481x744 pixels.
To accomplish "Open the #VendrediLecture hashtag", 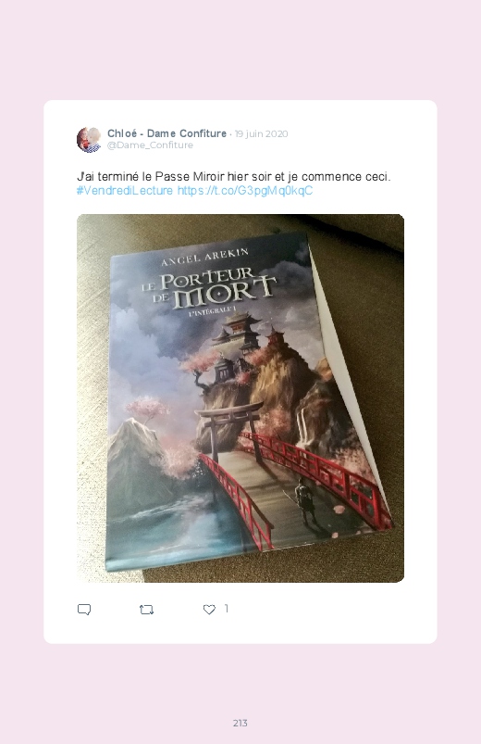I will pos(125,191).
